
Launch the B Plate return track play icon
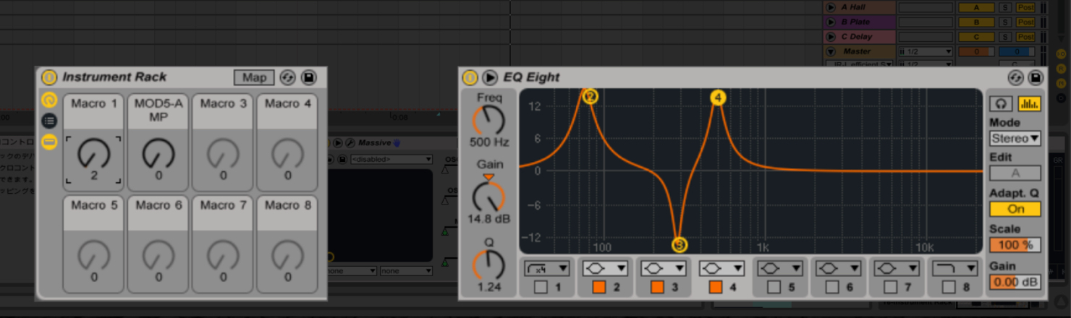tap(831, 22)
